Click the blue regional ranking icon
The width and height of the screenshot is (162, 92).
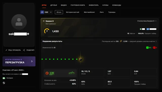pos(148,29)
